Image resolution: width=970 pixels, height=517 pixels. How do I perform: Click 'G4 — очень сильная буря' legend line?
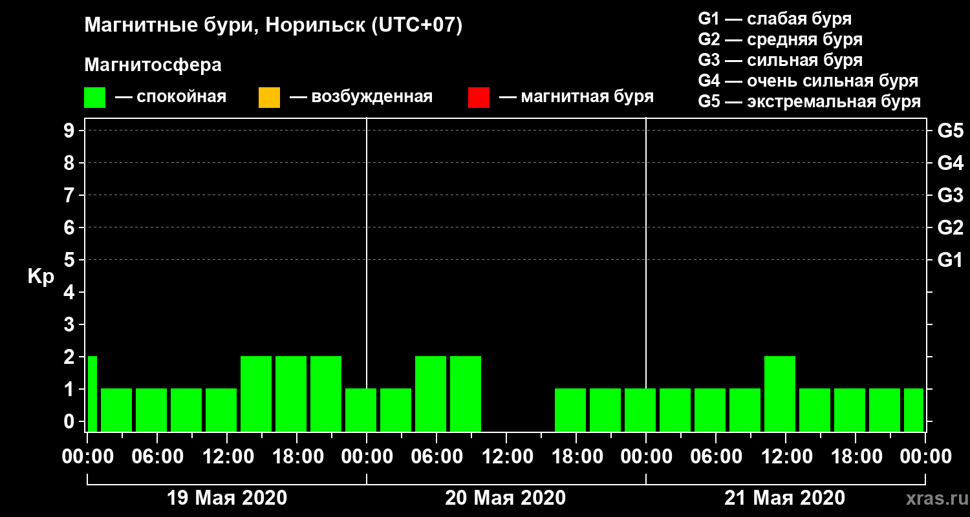click(x=808, y=81)
